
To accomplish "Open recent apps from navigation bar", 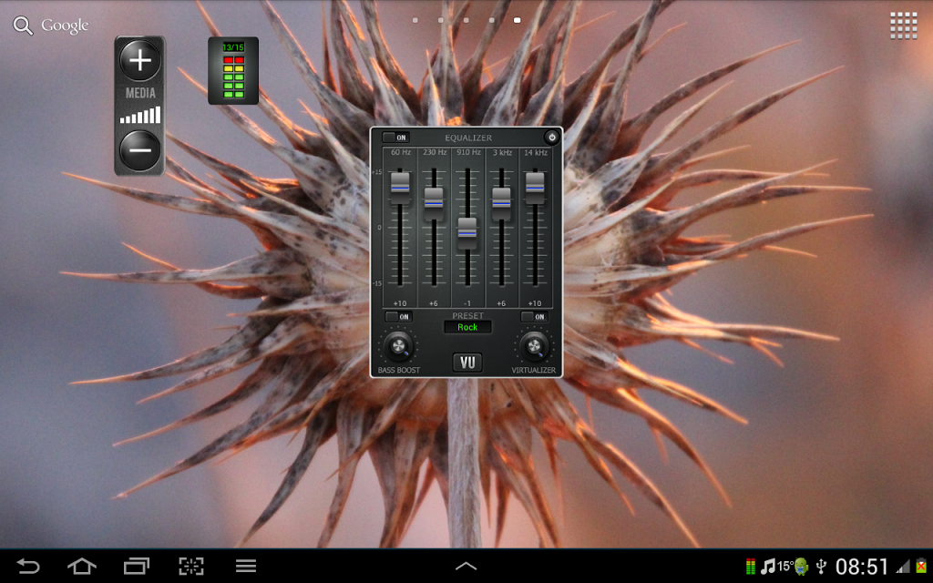I will [137, 567].
